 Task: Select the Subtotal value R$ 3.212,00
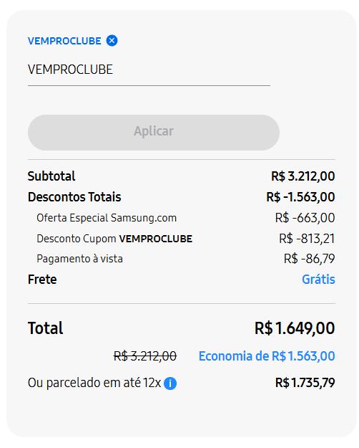(303, 176)
